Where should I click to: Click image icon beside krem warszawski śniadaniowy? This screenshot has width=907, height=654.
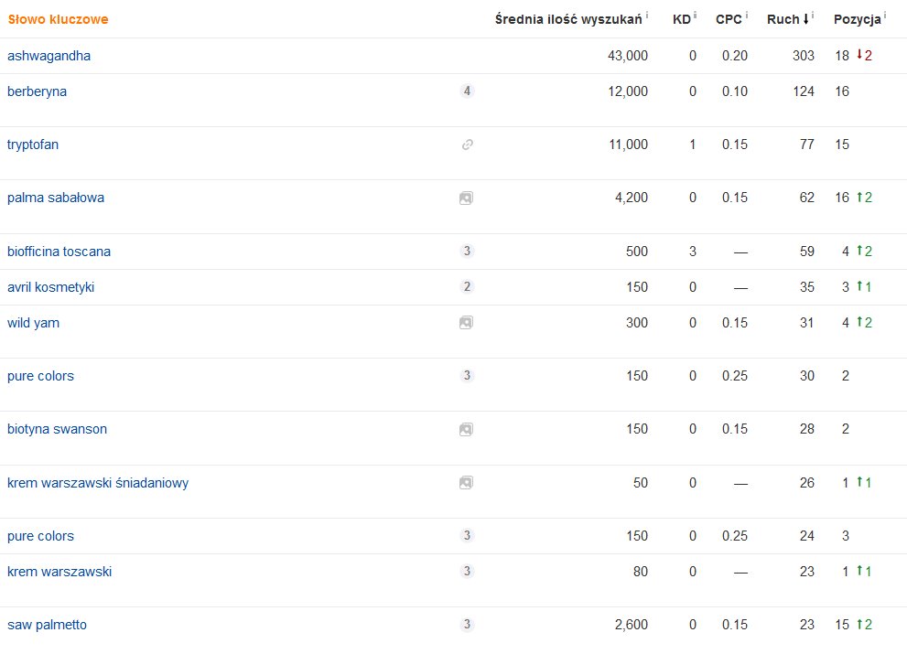point(466,482)
